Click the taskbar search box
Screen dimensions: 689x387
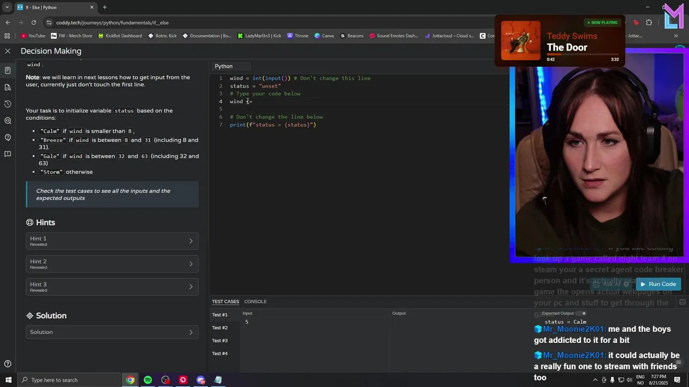[69, 380]
